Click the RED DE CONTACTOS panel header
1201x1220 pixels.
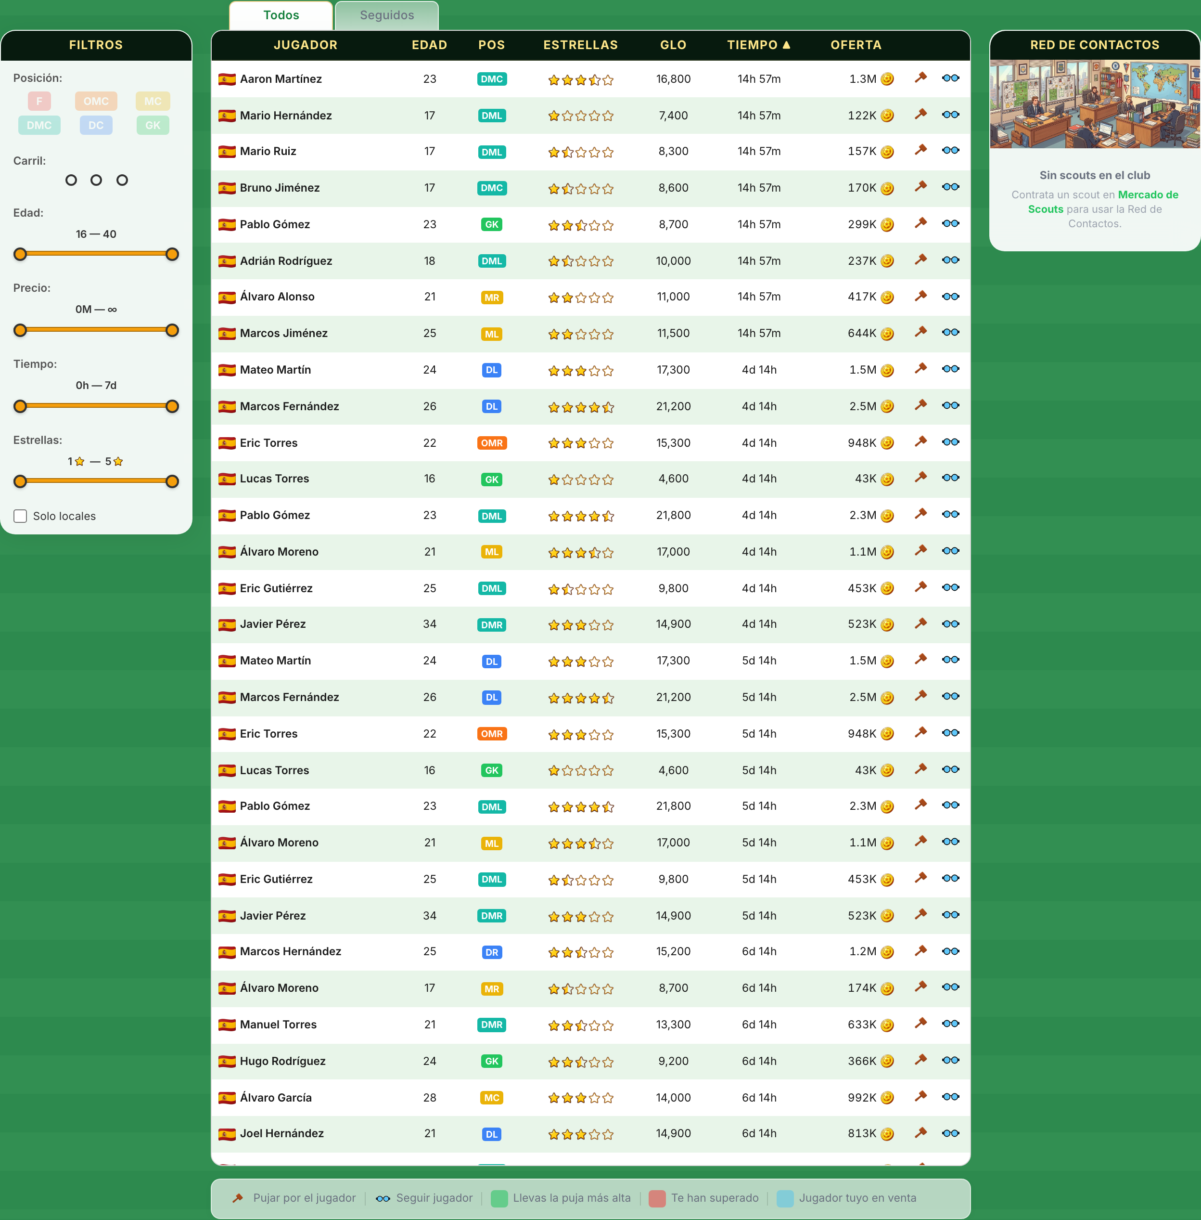click(x=1094, y=45)
